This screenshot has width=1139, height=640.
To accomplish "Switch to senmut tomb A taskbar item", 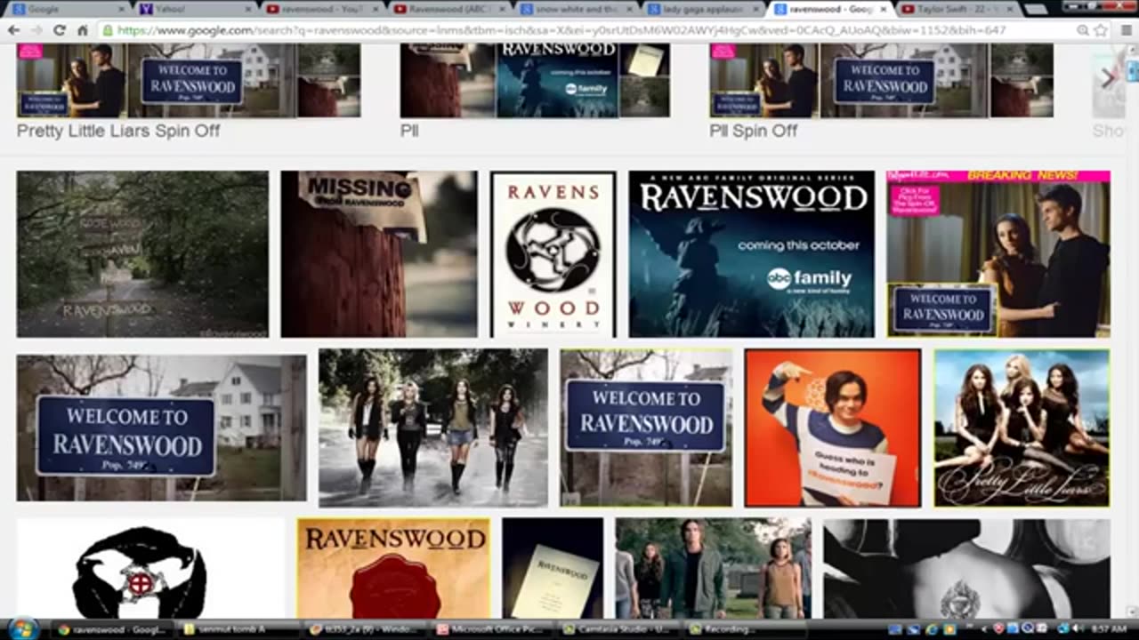I will tap(238, 629).
